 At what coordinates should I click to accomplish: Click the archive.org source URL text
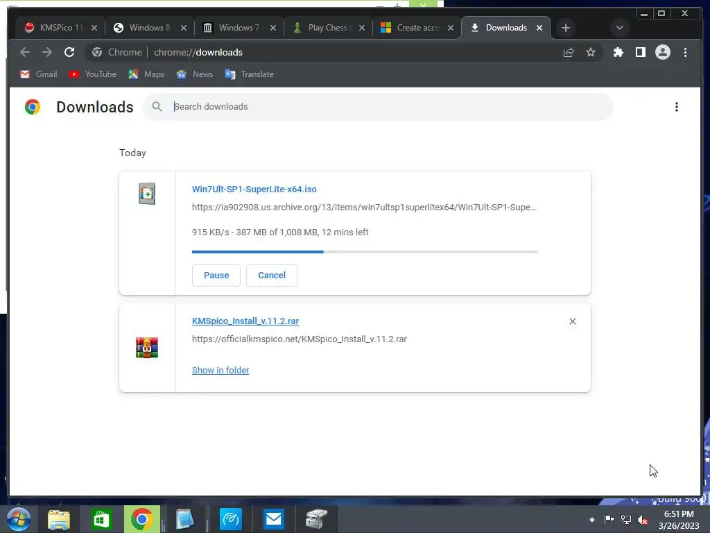pos(364,207)
